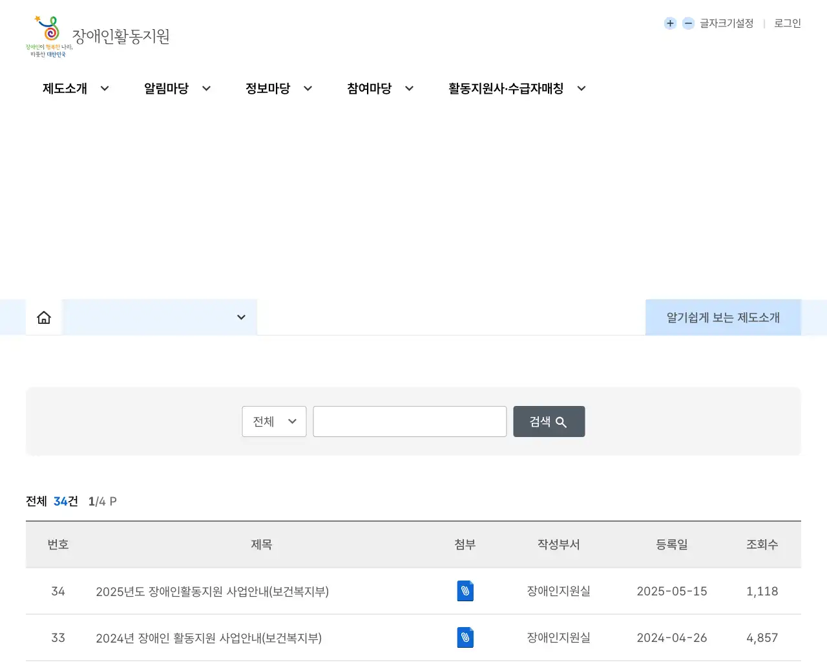Click the magnifier icon on the 검색 button
The height and width of the screenshot is (662, 827).
(x=561, y=422)
